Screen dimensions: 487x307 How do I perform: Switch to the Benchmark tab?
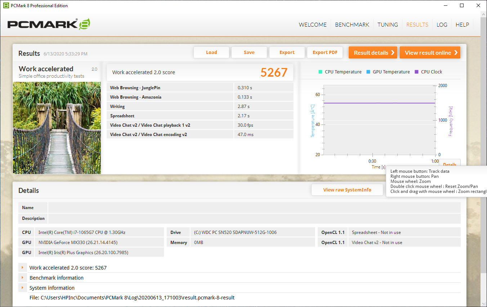tap(352, 25)
